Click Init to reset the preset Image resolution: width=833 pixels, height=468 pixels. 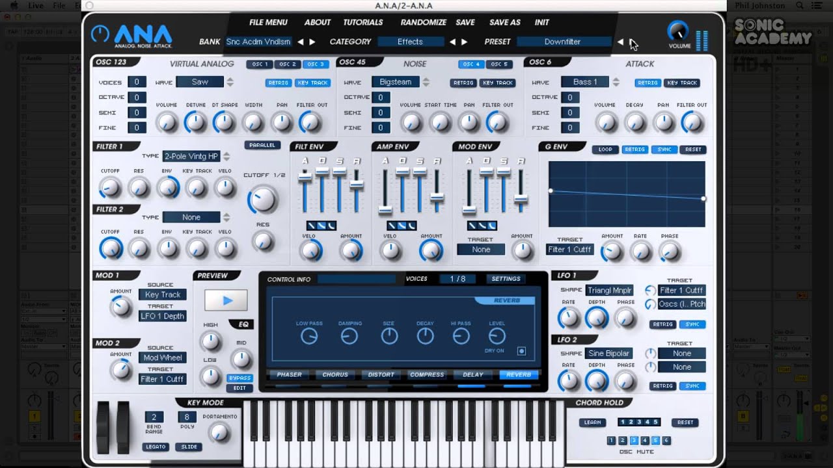[x=541, y=22]
